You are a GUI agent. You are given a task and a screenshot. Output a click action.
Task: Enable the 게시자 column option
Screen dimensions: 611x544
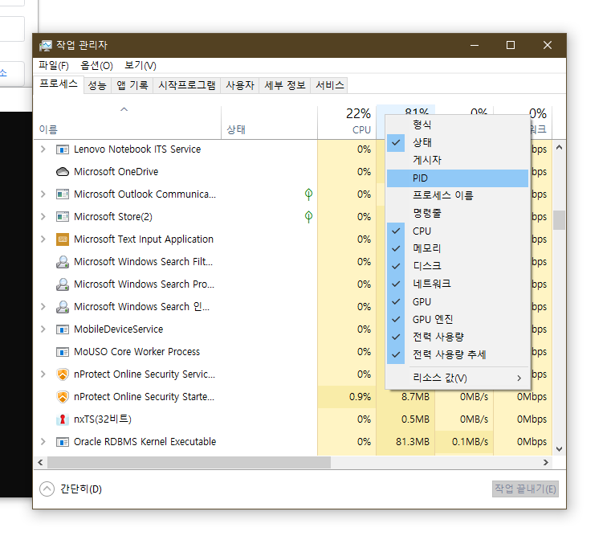coord(458,160)
